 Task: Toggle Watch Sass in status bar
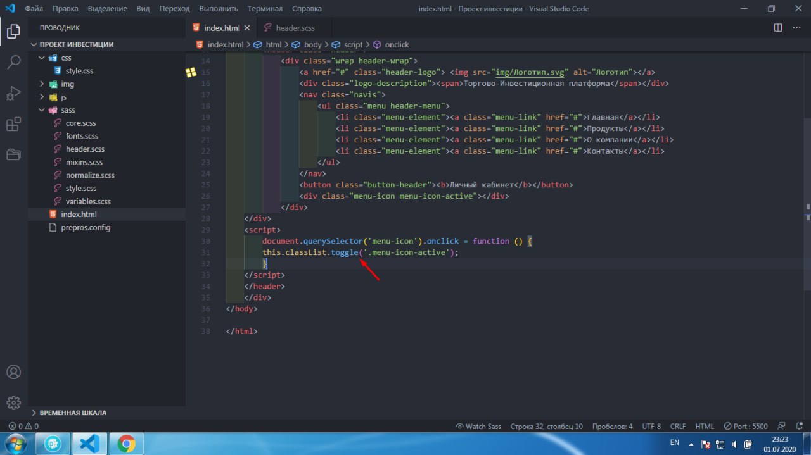tap(478, 427)
